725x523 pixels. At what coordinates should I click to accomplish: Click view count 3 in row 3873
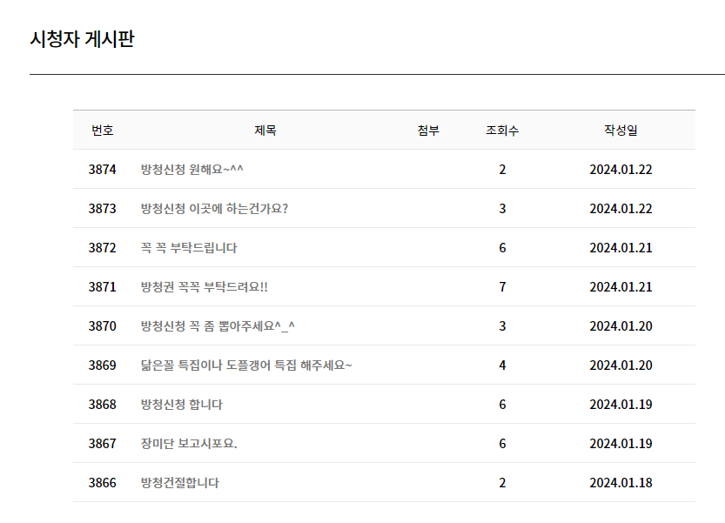[502, 209]
